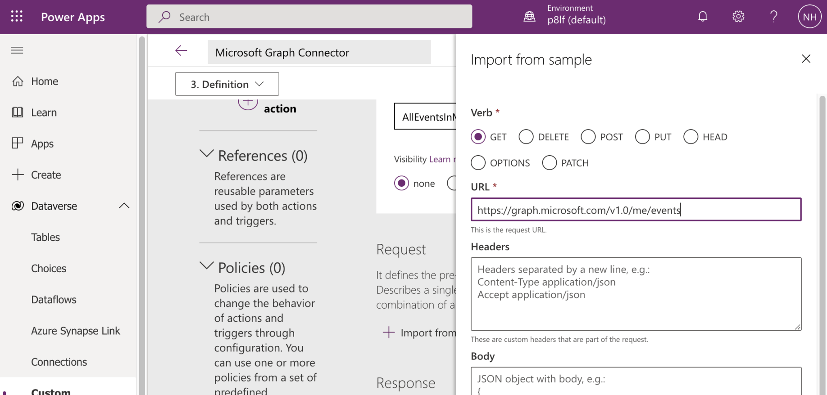Click the side panel vertical scrollbar

tap(822, 225)
